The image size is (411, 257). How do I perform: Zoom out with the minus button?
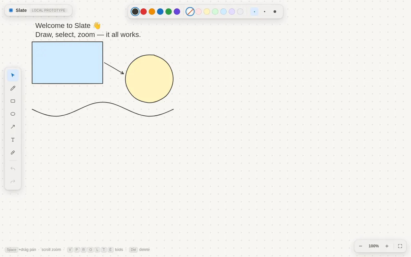[361, 246]
